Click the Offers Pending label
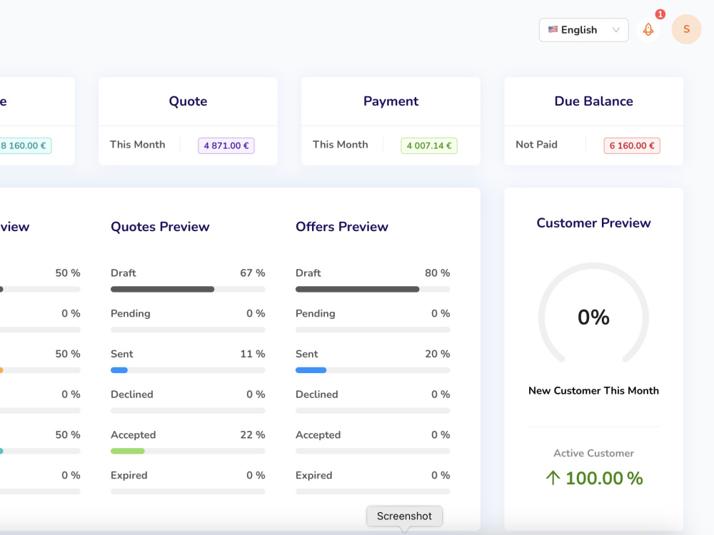Screen dimensions: 714x535 pyautogui.click(x=315, y=313)
